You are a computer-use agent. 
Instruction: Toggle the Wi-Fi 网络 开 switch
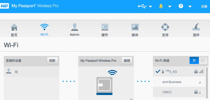[198, 60]
